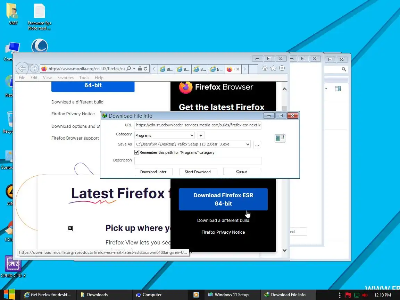This screenshot has height=300, width=400.
Task: Click the broken image placeholder icon
Action: 70,228
